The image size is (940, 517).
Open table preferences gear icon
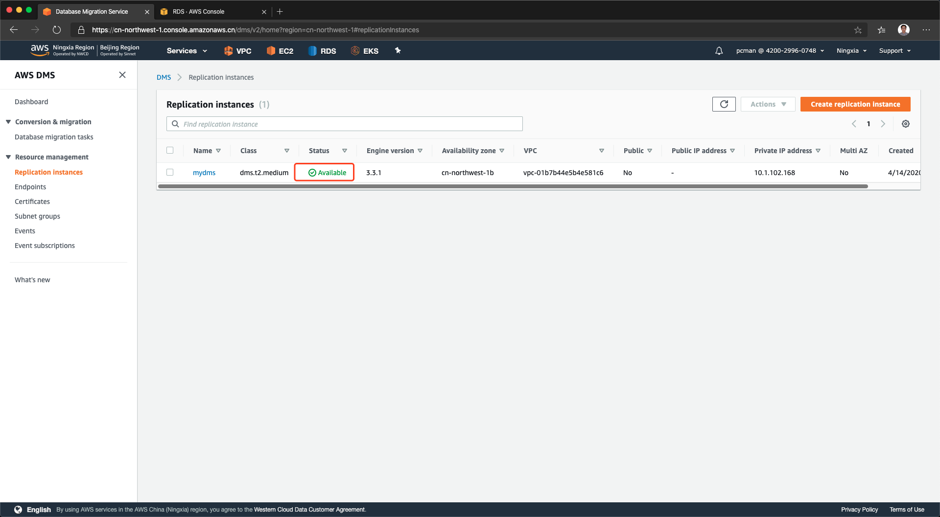tap(905, 124)
